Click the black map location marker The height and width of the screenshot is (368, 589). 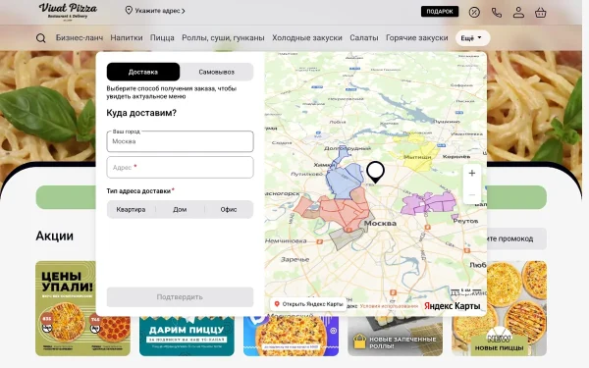[375, 172]
